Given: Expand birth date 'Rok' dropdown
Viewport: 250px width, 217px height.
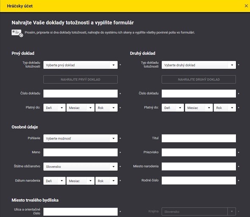Looking at the screenshot, I should (x=106, y=181).
